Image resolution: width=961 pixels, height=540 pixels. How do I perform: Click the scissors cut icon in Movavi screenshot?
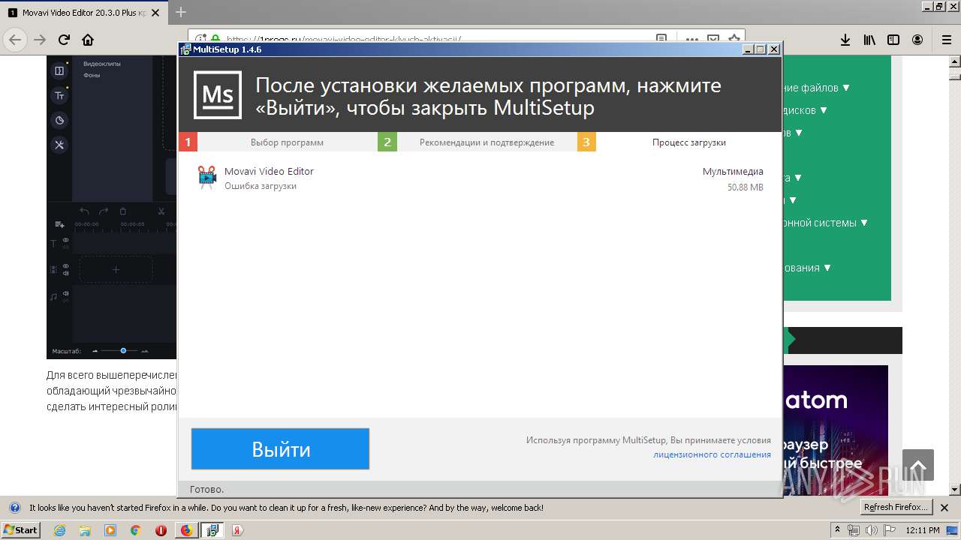pyautogui.click(x=161, y=211)
